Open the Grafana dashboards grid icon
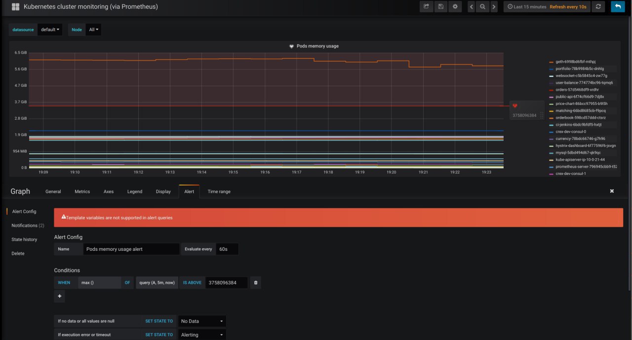 click(x=15, y=7)
